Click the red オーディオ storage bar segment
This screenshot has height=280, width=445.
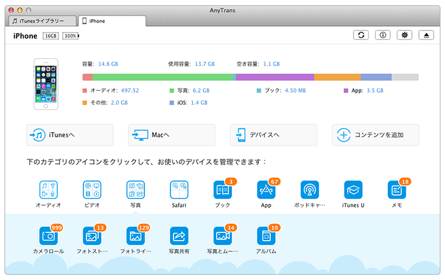tap(88, 77)
